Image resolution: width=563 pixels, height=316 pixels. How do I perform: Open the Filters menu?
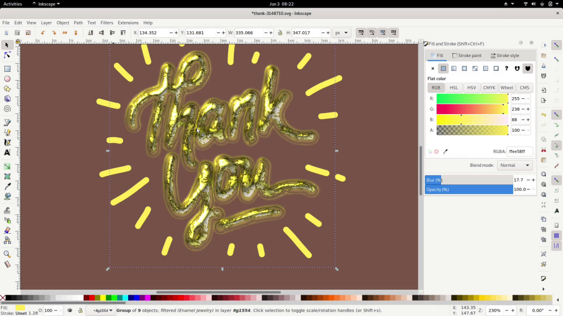tap(107, 22)
